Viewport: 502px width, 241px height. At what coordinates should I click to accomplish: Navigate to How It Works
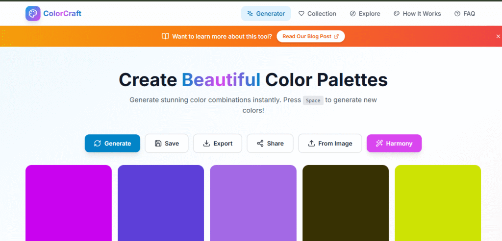pyautogui.click(x=417, y=14)
